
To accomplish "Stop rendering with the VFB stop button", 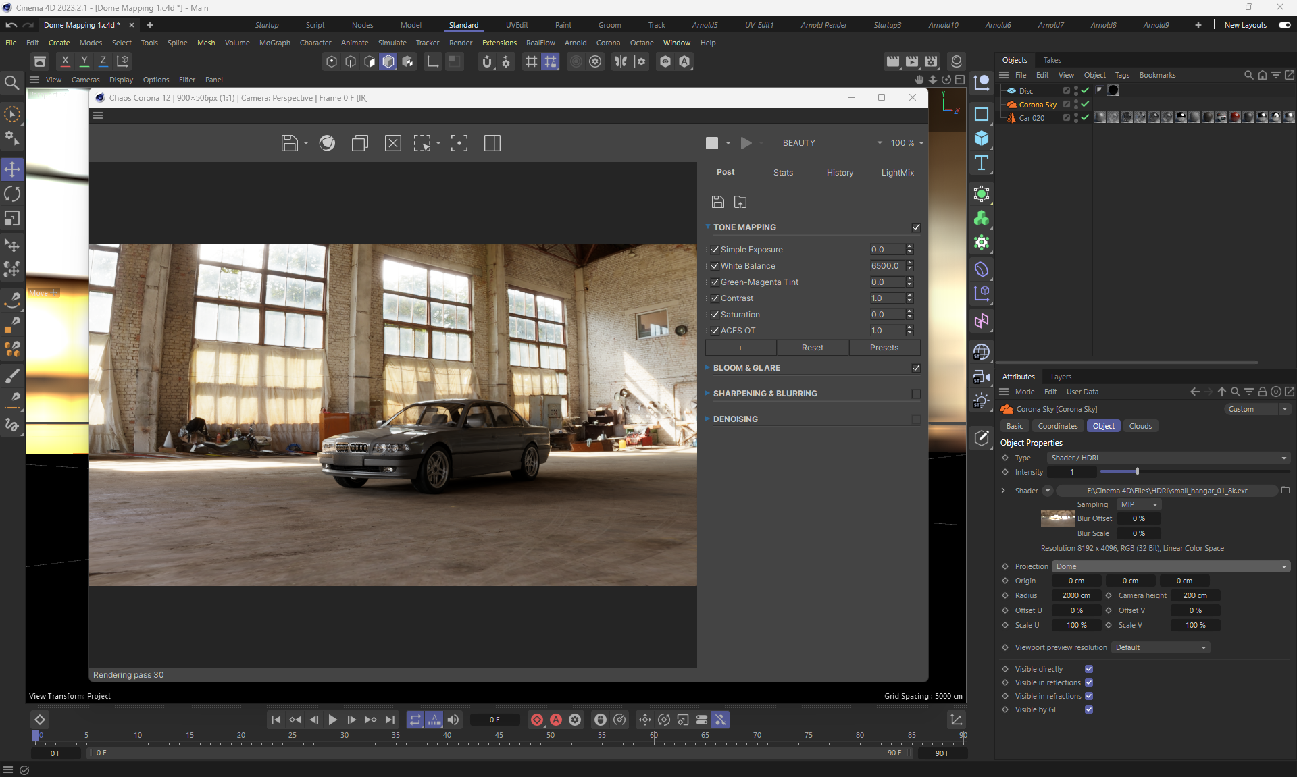I will click(x=712, y=143).
